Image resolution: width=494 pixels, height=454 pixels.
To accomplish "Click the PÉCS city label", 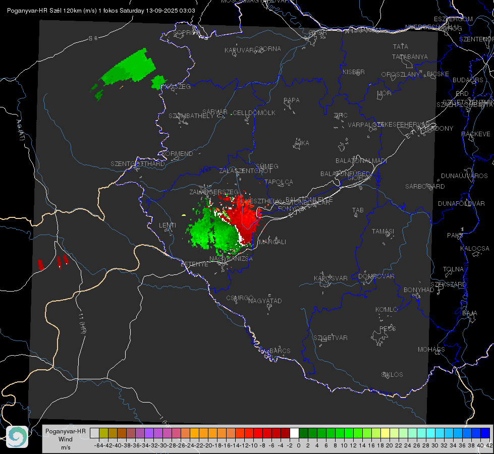I will click(387, 328).
